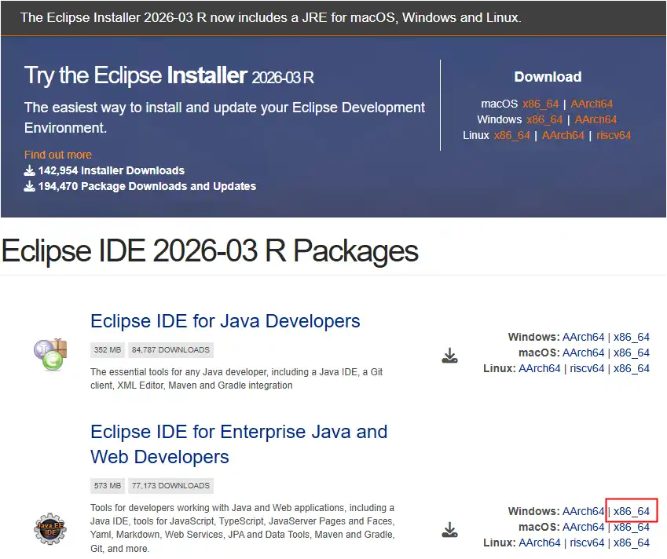Download Installer for Linux x86_64
This screenshot has width=667, height=559.
coord(511,135)
